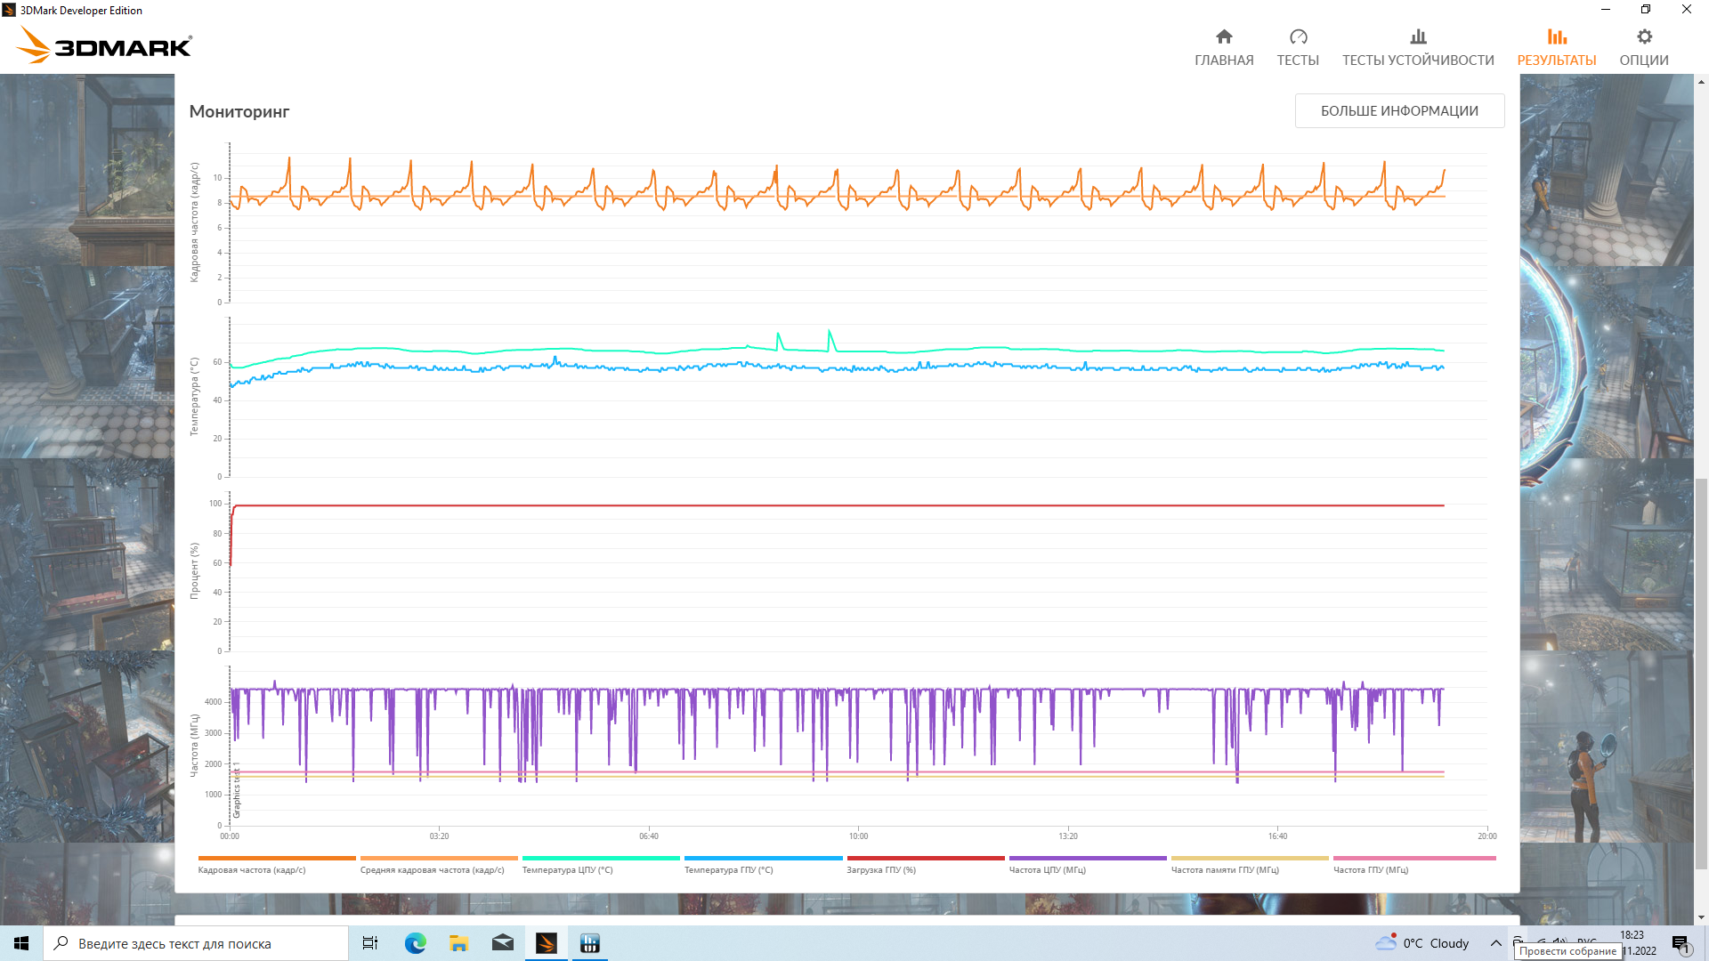The image size is (1709, 961).
Task: Open the Options gear icon
Action: pyautogui.click(x=1644, y=36)
